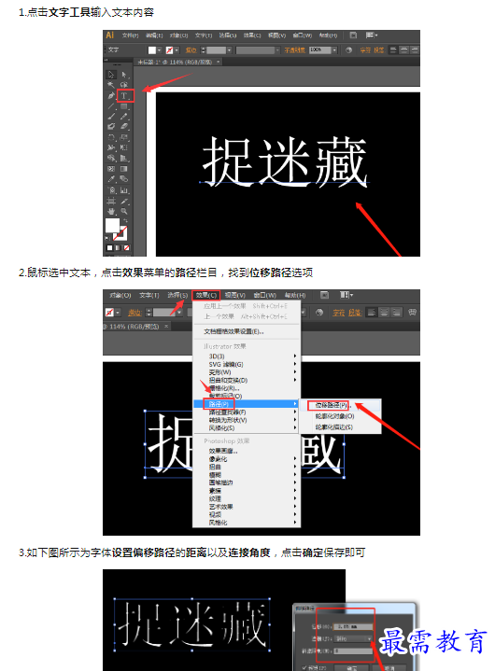Click the Gradient mode button below the swatches
495x671 pixels.
coord(118,247)
